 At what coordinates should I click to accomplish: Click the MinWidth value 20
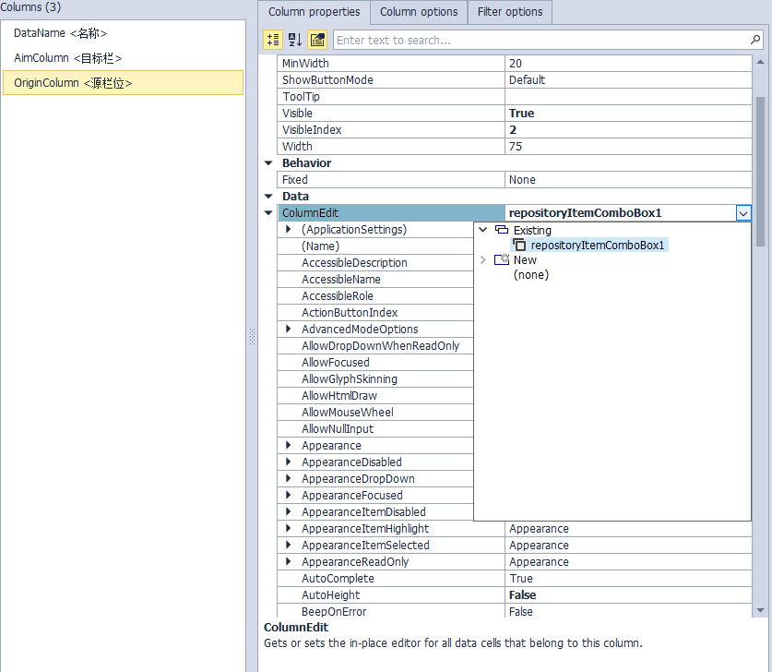click(628, 63)
